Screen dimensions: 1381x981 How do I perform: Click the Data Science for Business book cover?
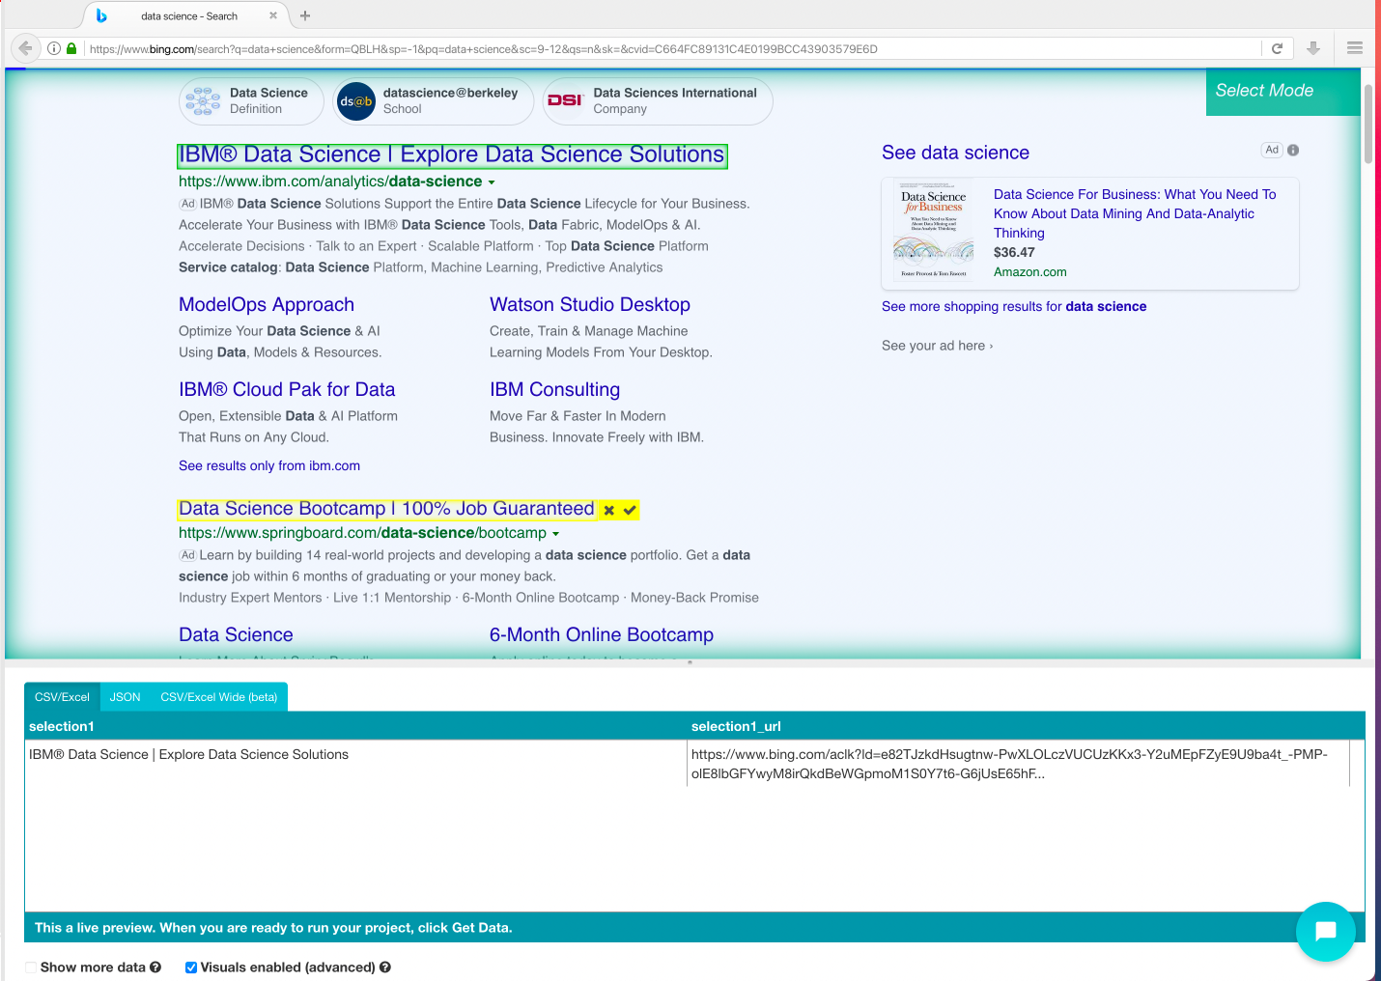(x=933, y=233)
